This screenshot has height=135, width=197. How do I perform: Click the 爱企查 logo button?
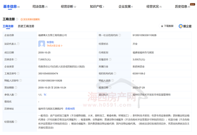(185, 26)
